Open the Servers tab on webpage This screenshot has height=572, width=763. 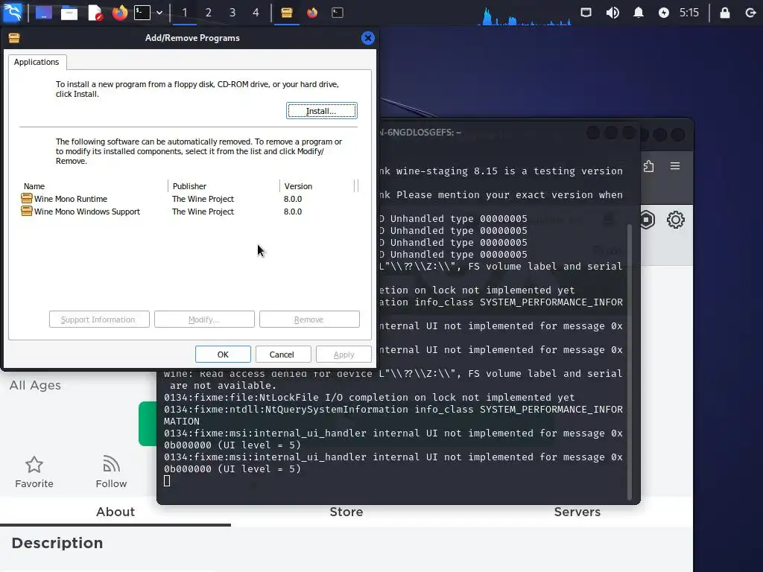pyautogui.click(x=577, y=512)
